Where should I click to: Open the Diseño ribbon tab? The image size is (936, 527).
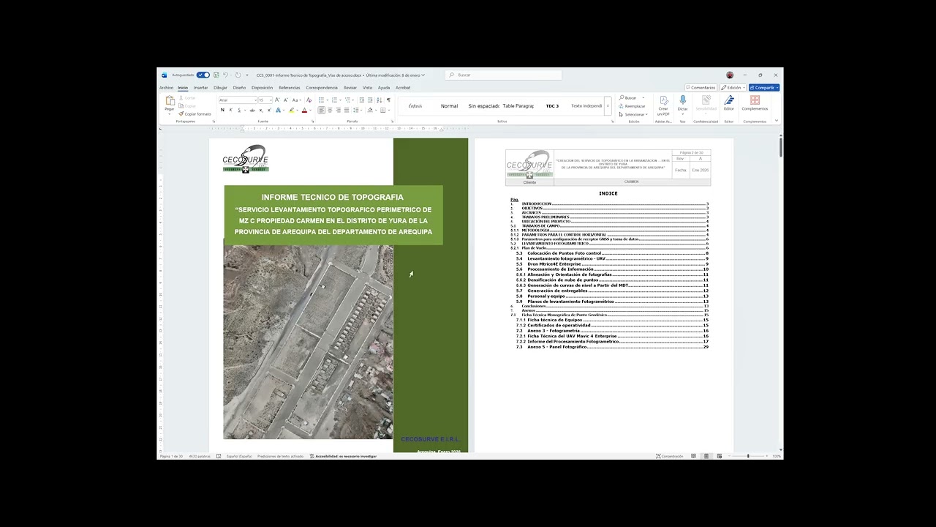pos(239,88)
